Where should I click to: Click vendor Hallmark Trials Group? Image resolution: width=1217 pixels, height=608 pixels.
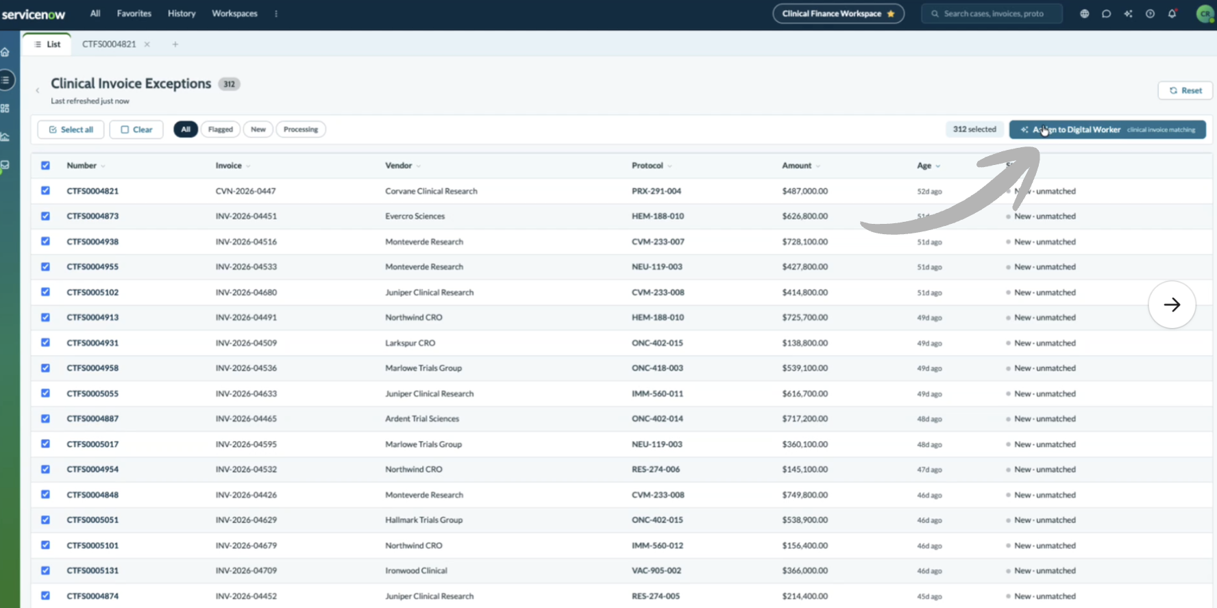(423, 520)
